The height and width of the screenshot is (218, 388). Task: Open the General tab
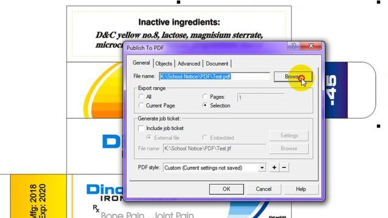click(141, 63)
